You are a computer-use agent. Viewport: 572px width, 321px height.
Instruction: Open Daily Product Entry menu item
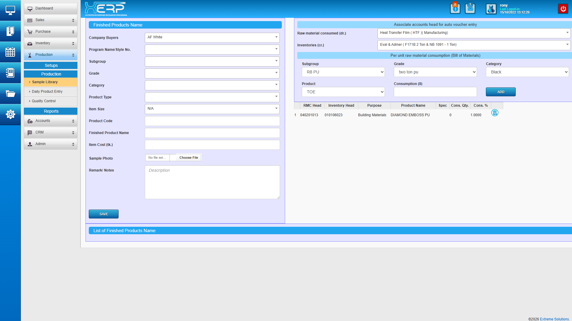coord(47,92)
